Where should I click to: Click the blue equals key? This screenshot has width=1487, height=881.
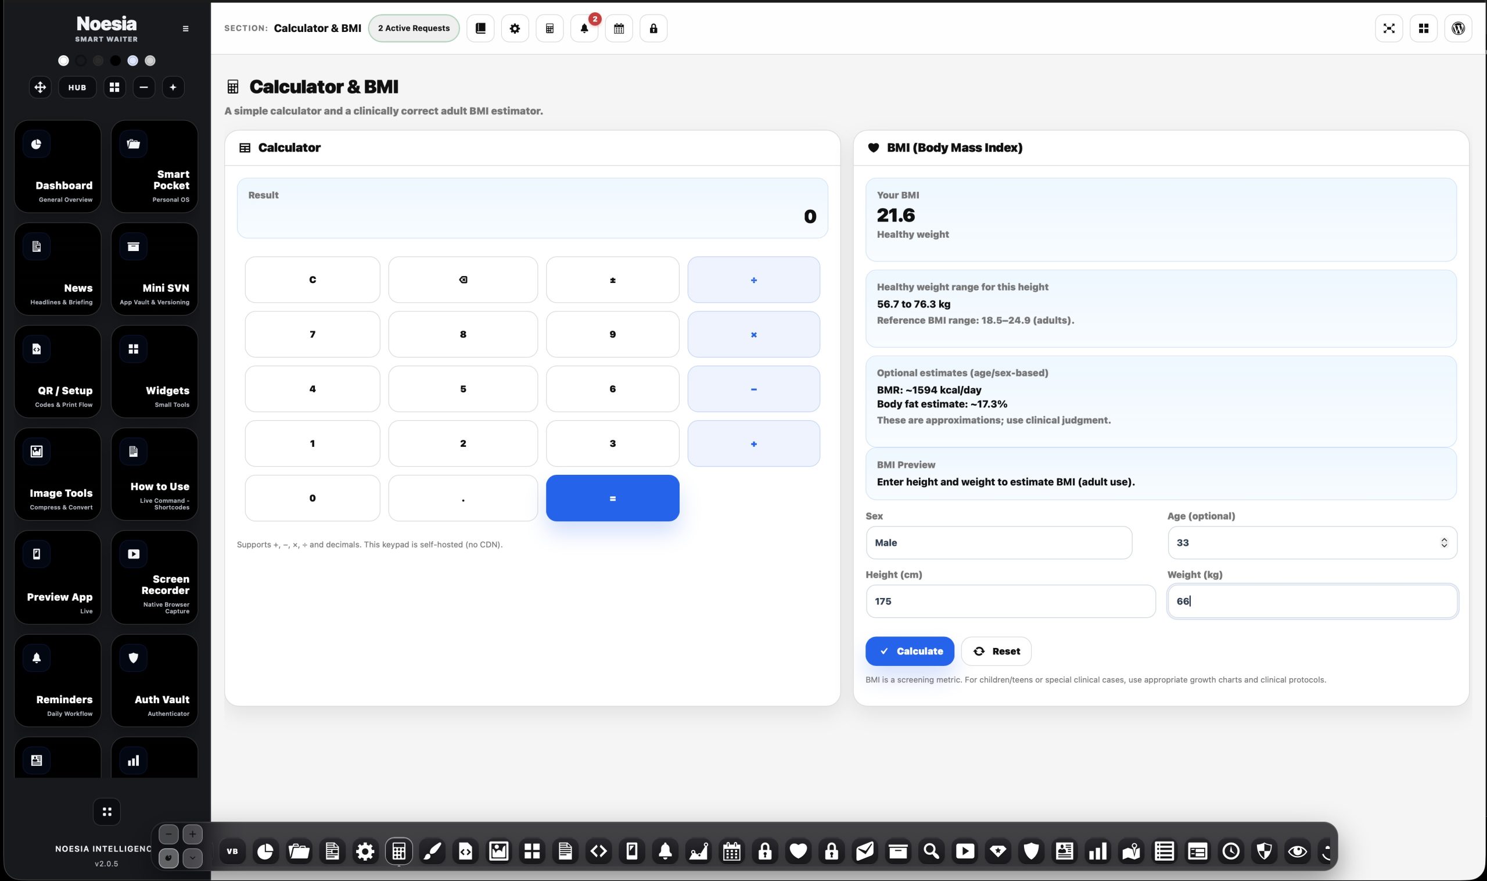[612, 498]
